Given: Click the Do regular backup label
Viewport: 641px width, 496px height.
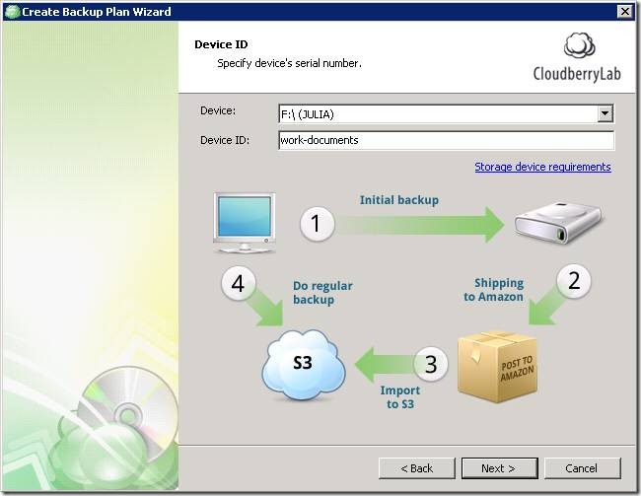Looking at the screenshot, I should coord(322,292).
